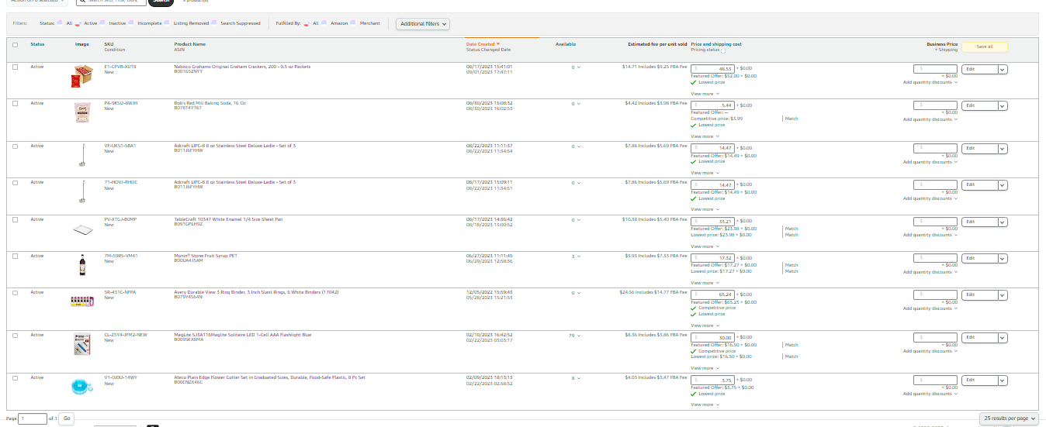Viewport: 1046px width, 427px height.
Task: Select the Status All filter radio
Action: [x=59, y=23]
